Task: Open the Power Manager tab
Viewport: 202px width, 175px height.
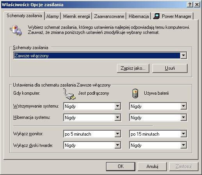Action: 172,16
